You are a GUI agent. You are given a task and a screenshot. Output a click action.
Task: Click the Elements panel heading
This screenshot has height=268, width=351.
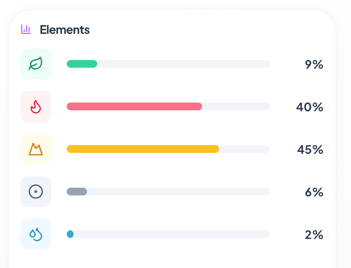tap(65, 30)
